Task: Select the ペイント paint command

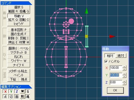Action: 19,75
